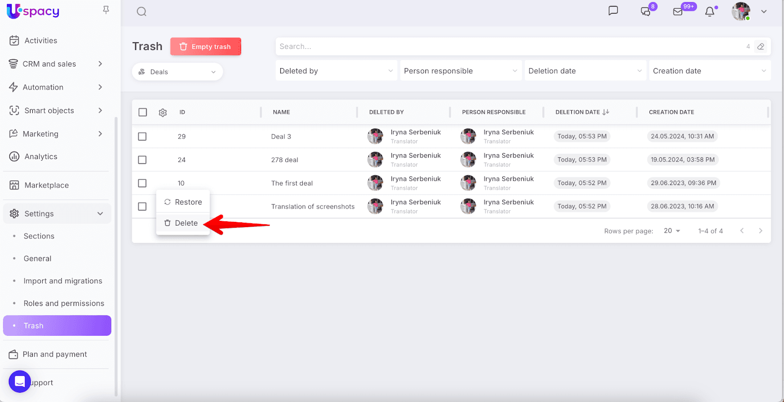Viewport: 784px width, 402px height.
Task: Toggle the select-all checkbox in table header
Action: pyautogui.click(x=143, y=112)
